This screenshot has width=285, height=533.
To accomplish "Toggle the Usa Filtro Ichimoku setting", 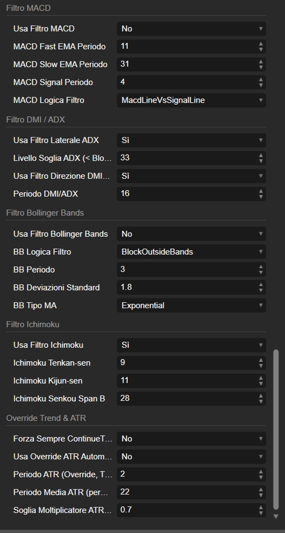I will 191,345.
